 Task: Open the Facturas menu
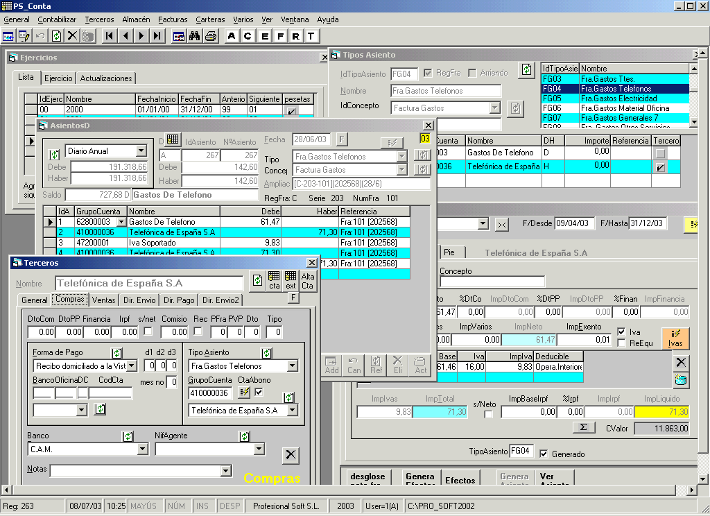point(172,19)
